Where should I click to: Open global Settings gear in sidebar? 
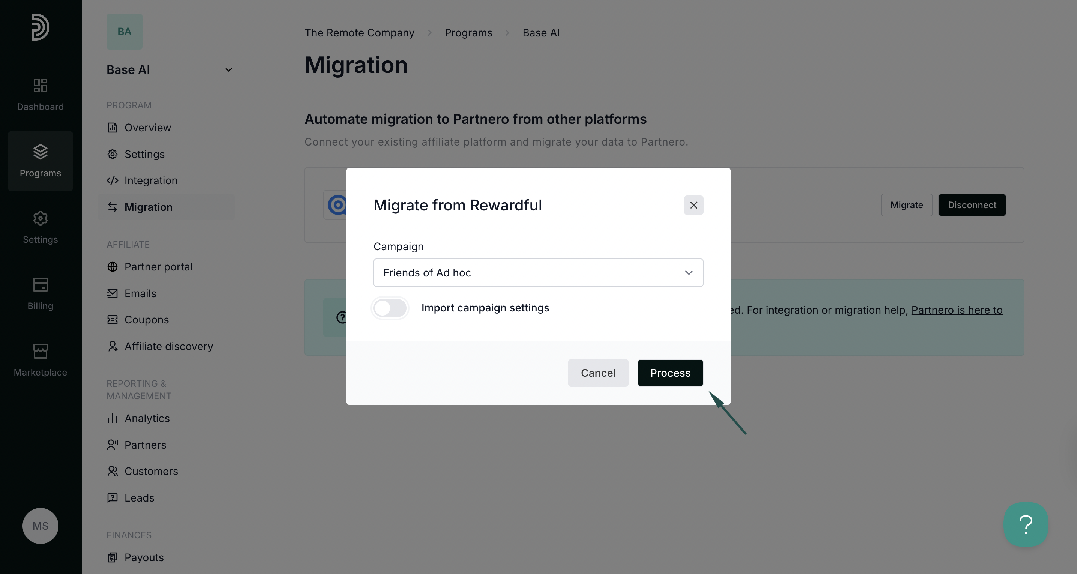pos(40,218)
